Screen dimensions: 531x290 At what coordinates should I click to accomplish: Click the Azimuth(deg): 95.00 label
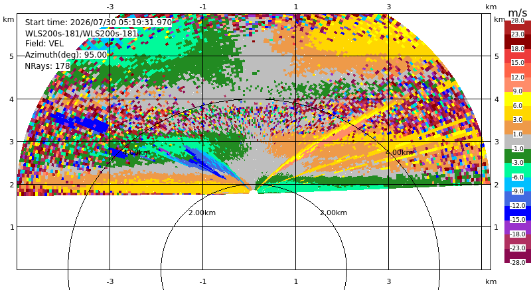click(66, 55)
